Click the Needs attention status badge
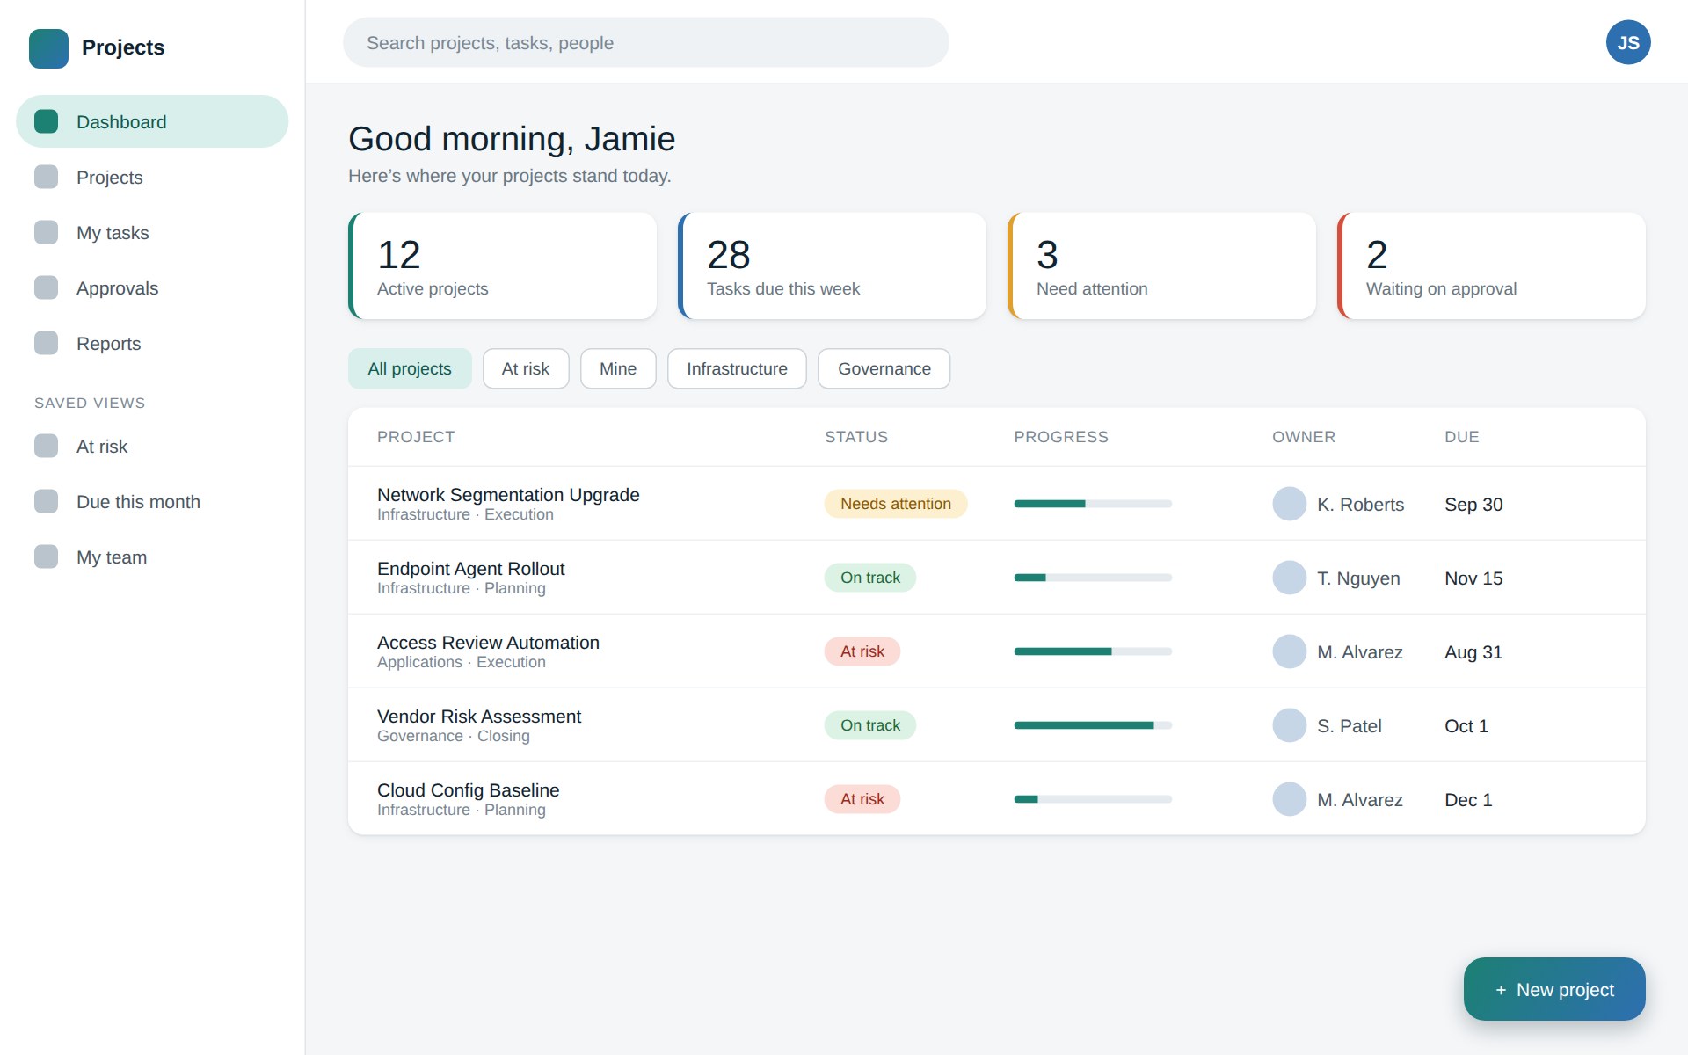Screen dimensions: 1688x1055 tap(896, 504)
